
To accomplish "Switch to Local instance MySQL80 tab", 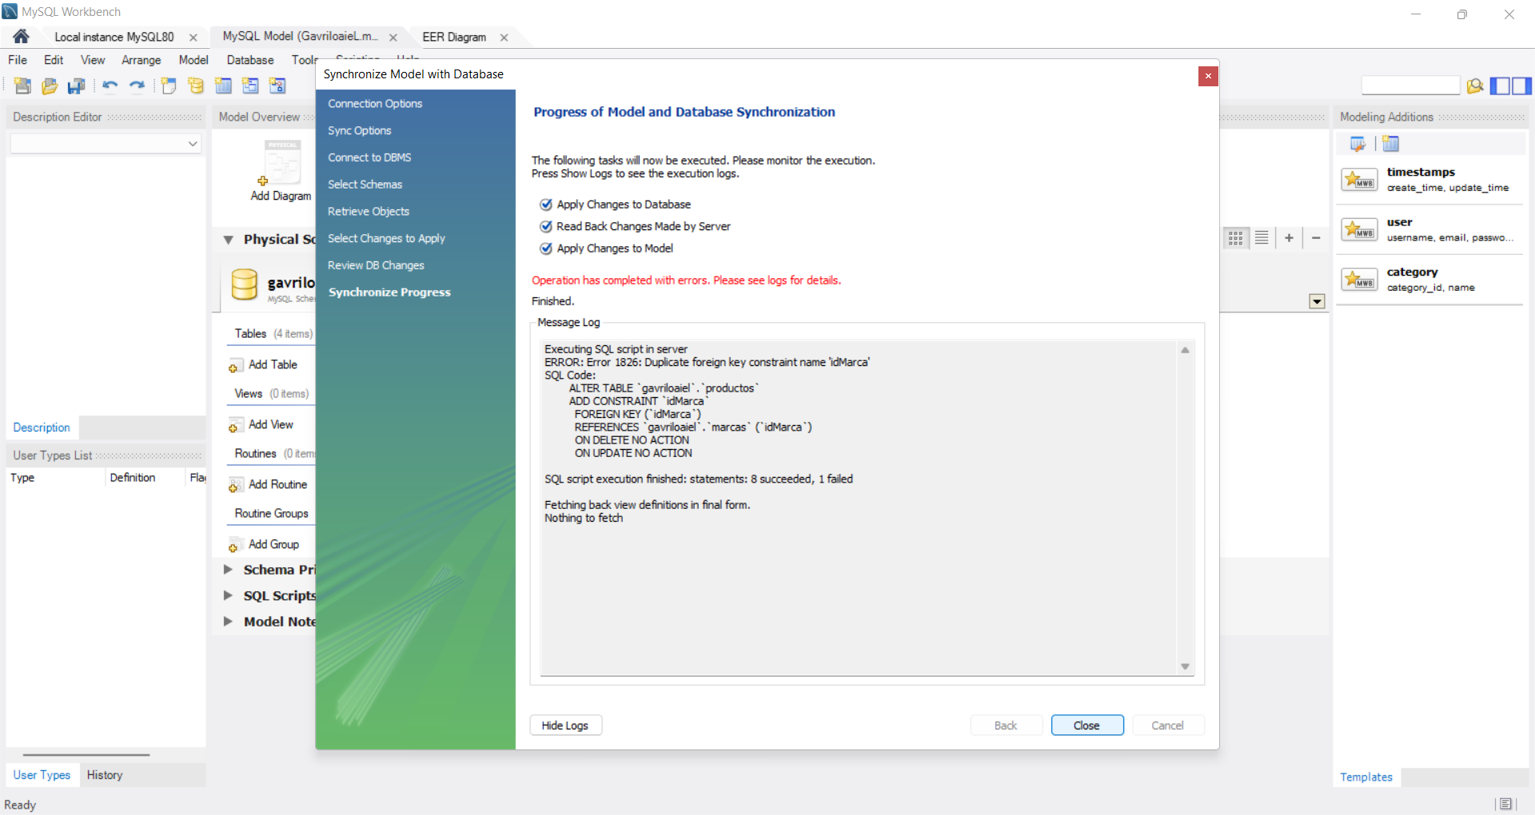I will 114,37.
